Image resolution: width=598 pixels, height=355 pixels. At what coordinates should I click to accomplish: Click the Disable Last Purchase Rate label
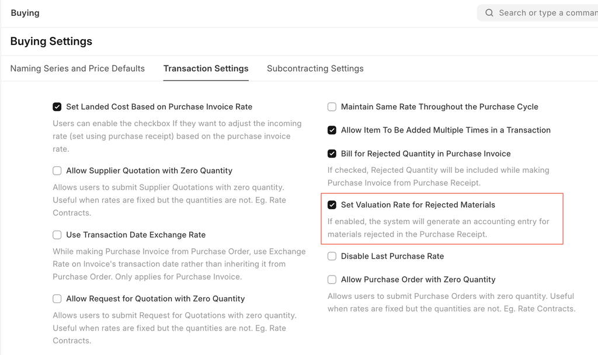point(392,256)
